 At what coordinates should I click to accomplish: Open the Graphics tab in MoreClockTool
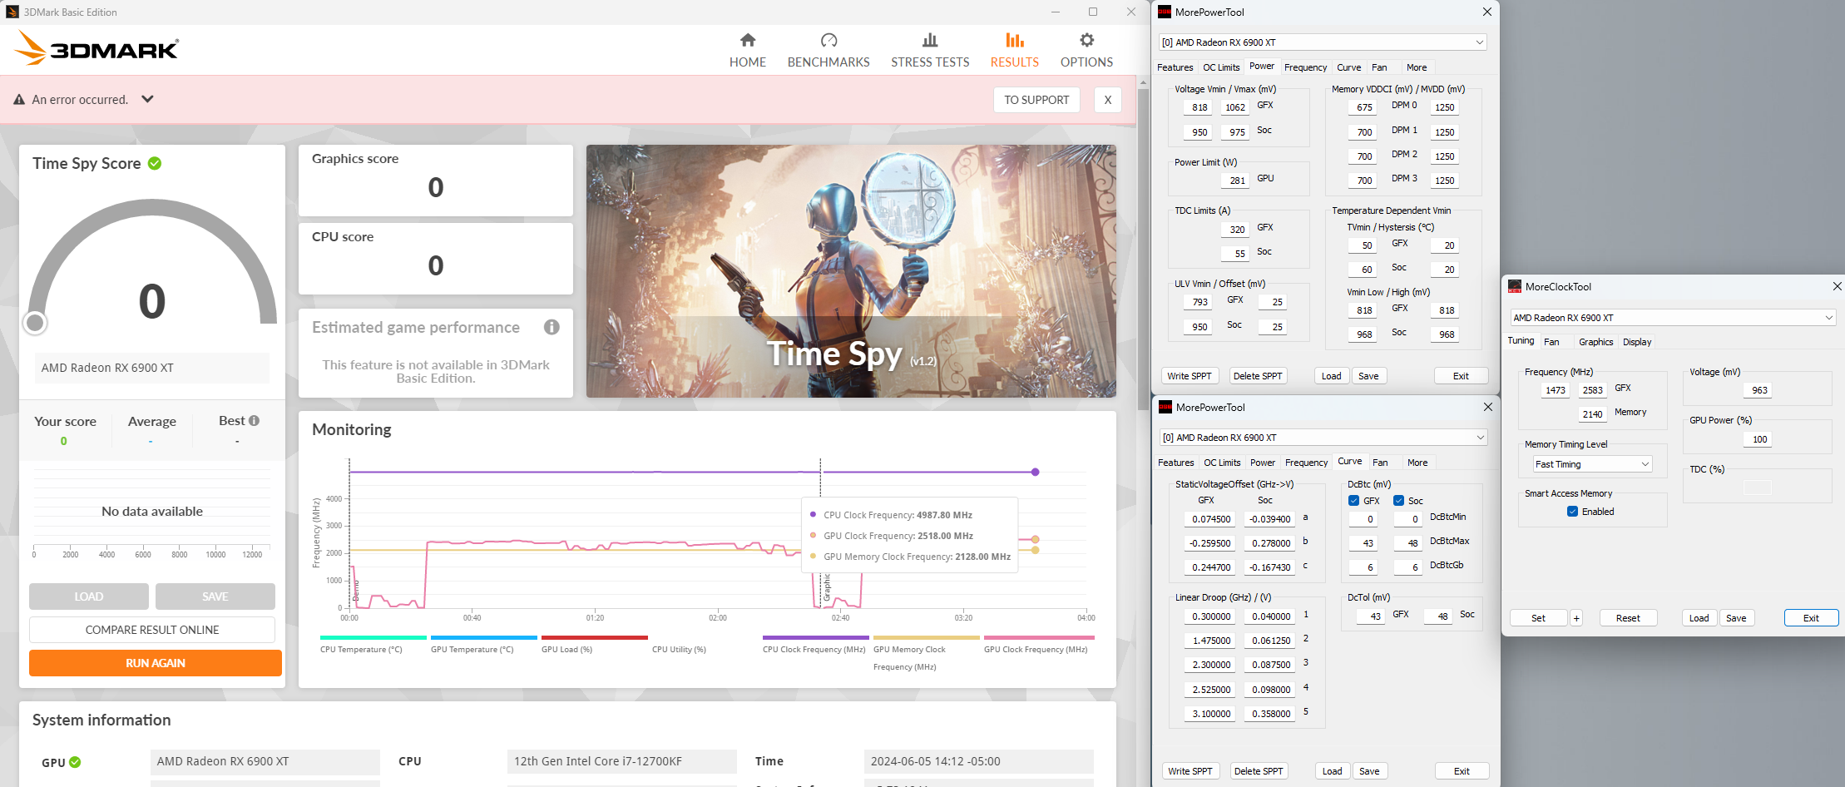[x=1595, y=342]
